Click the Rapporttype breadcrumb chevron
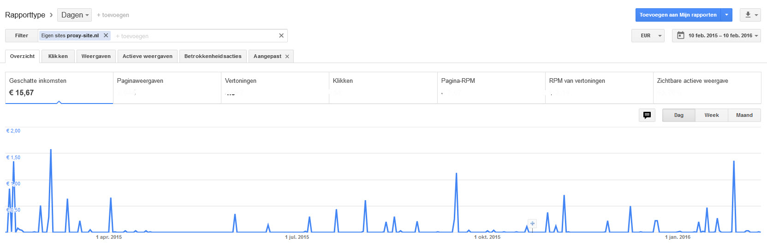 [x=51, y=15]
